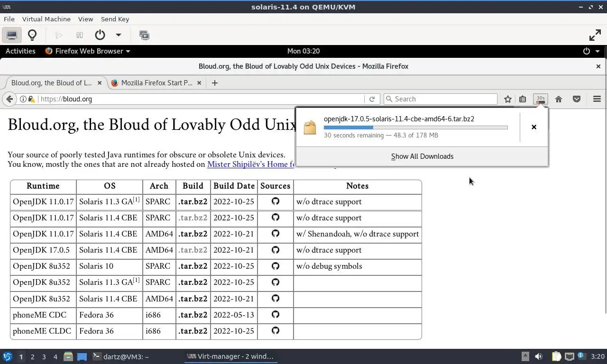Open GitHub sources for phoneME CLDC

click(x=276, y=331)
